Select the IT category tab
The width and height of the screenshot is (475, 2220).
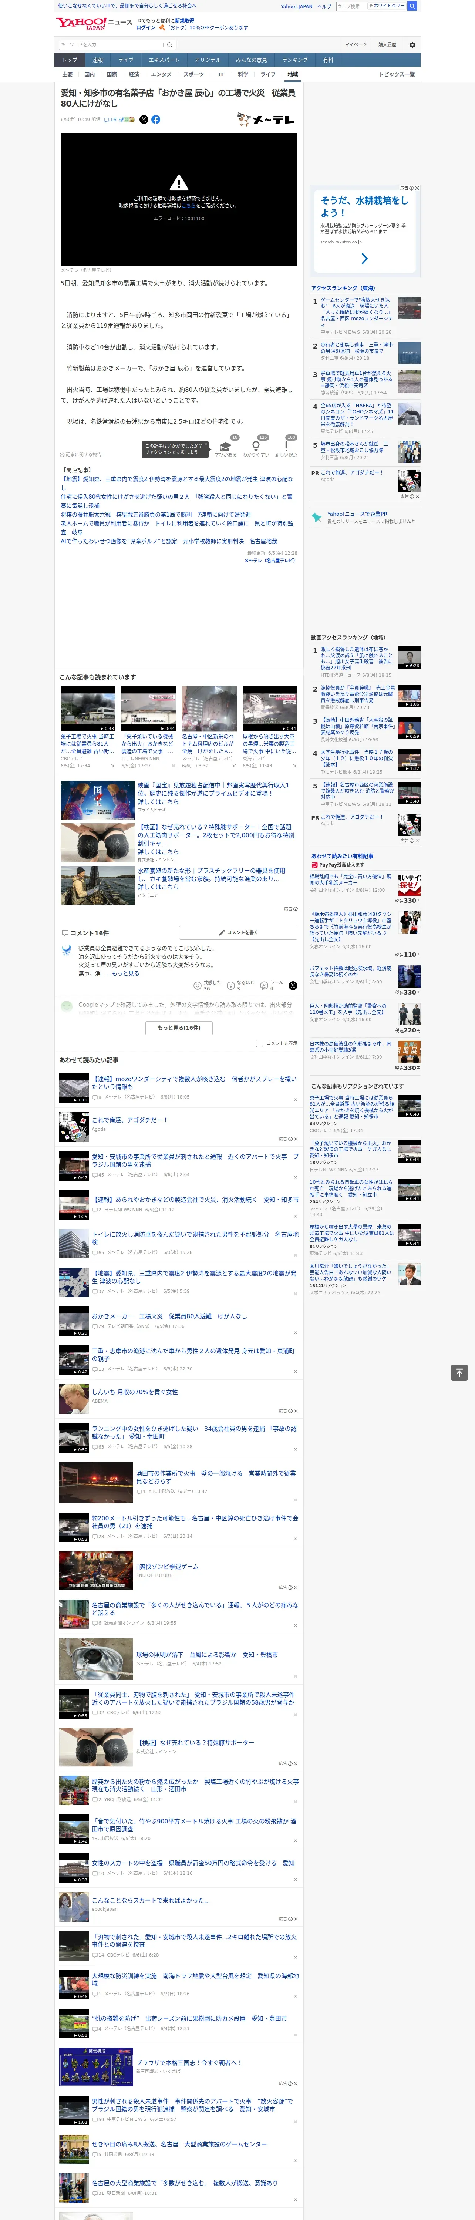pos(221,74)
